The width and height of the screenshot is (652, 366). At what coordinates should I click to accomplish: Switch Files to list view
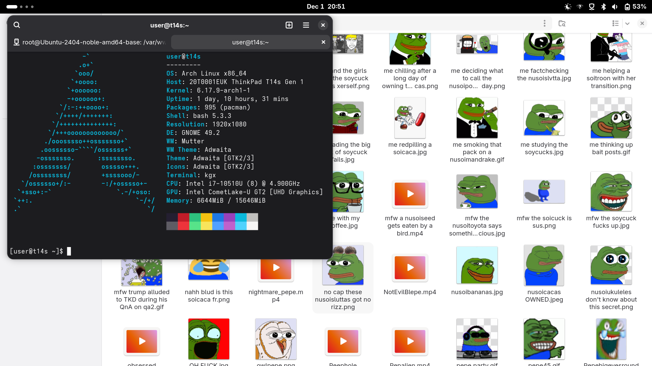click(x=615, y=23)
